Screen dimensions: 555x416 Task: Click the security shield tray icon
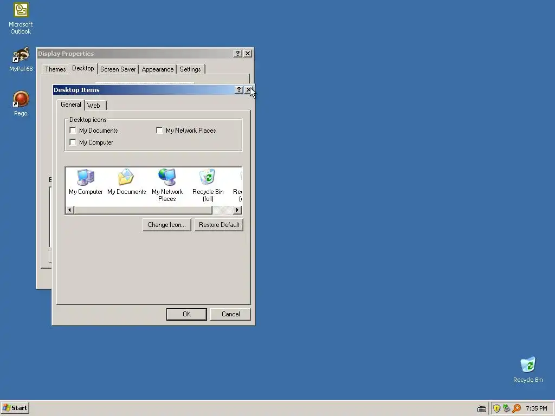coord(496,408)
